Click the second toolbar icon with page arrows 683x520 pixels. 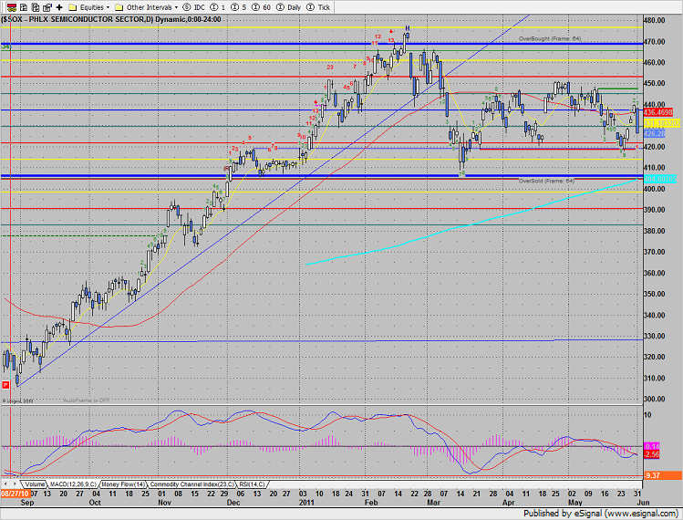(24, 7)
